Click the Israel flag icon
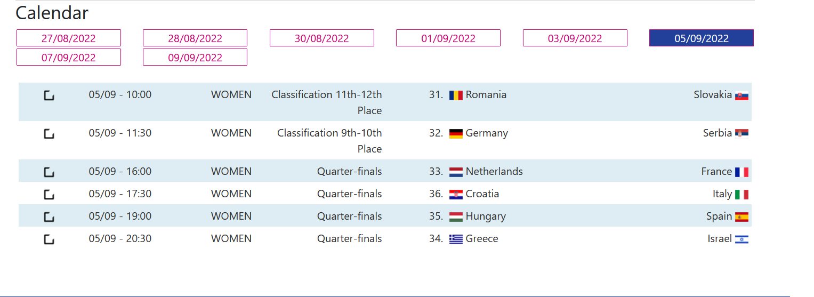 point(742,239)
